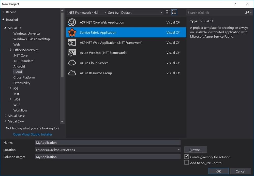Close the New Project dialog
This screenshot has width=254, height=176.
click(247, 4)
